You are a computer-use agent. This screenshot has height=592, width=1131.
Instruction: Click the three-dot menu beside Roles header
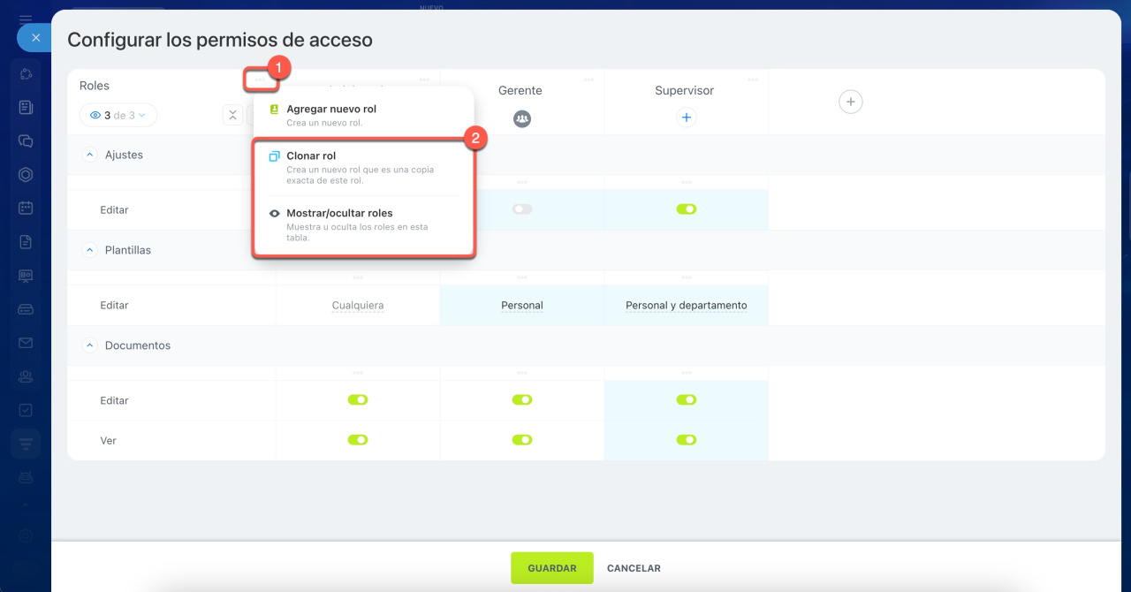pos(260,80)
